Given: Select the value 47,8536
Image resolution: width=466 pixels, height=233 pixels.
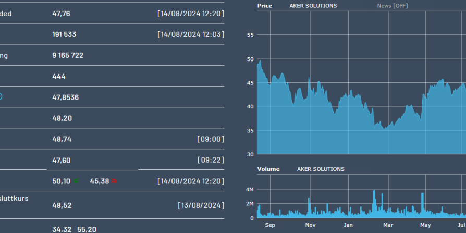Looking at the screenshot, I should tap(65, 97).
